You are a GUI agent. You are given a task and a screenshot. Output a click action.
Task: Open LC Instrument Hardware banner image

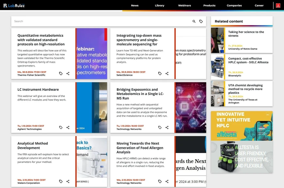pyautogui.click(x=91, y=108)
